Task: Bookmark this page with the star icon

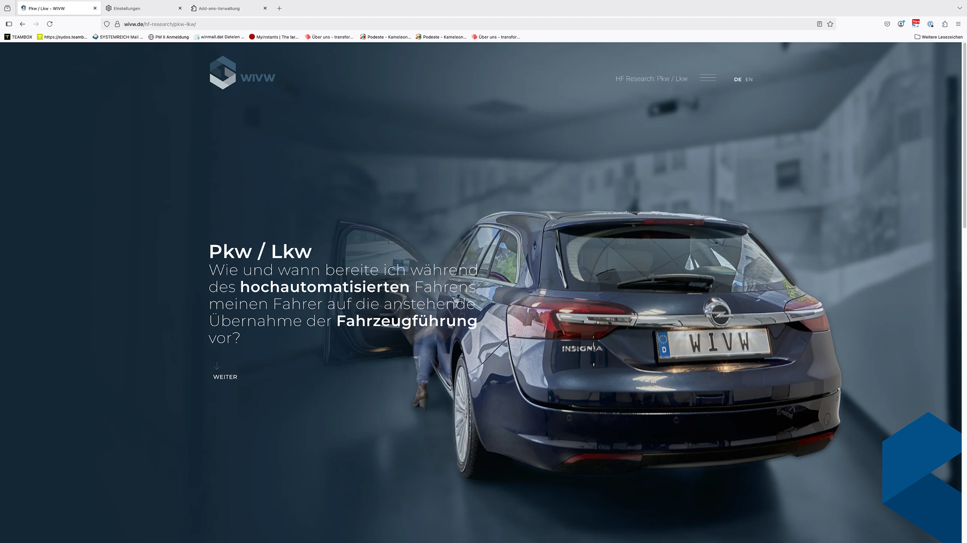Action: 830,24
